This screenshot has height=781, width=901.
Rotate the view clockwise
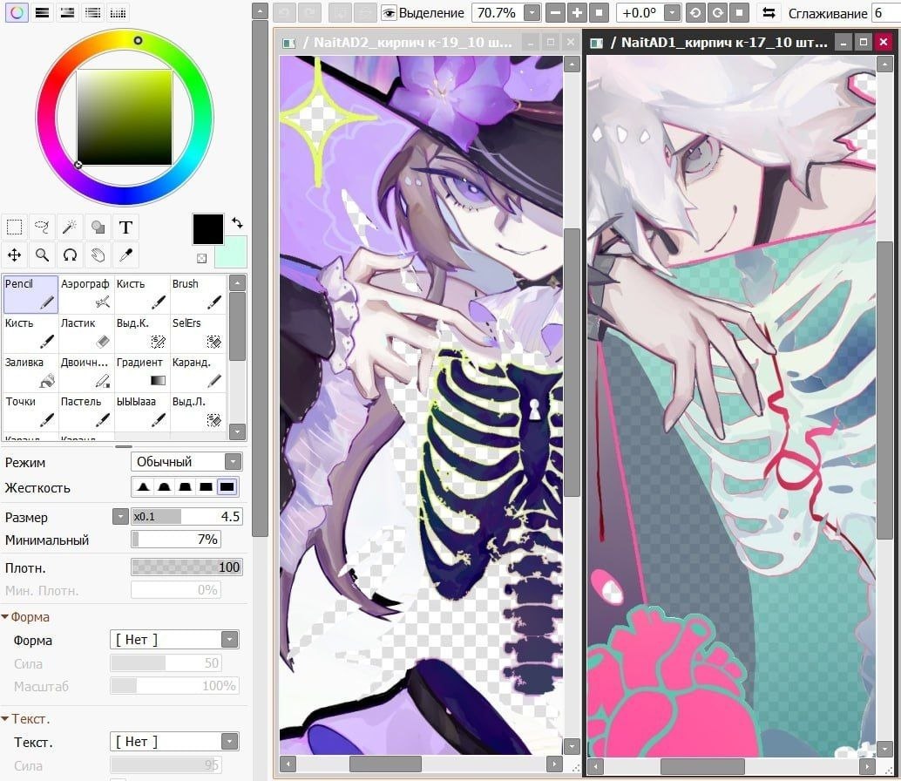click(x=717, y=13)
